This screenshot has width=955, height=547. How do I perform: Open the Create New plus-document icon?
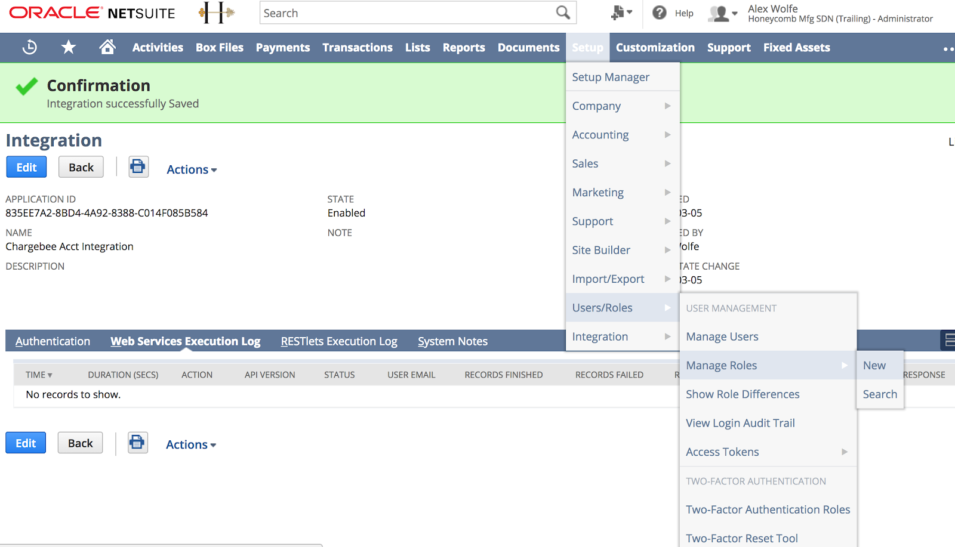click(621, 13)
